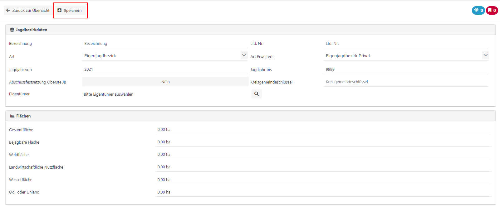Click the blue notification counter badge

[478, 10]
